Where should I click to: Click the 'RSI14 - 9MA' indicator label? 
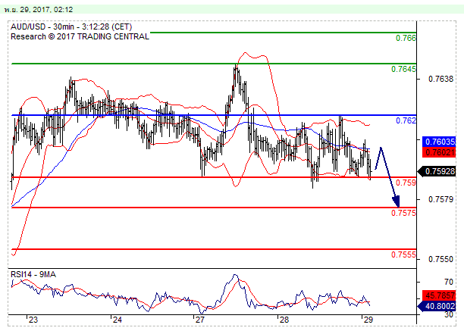click(x=33, y=274)
